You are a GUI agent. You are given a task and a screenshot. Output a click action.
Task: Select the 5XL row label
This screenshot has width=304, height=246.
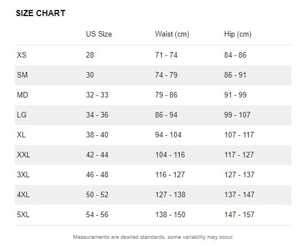(23, 215)
